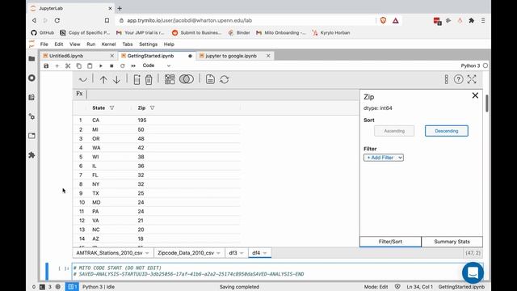
Task: Open the Add Filter dropdown
Action: coord(384,158)
